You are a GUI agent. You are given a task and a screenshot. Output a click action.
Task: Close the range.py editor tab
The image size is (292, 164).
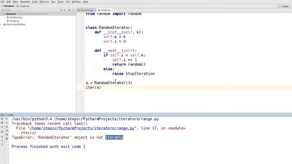click(112, 10)
